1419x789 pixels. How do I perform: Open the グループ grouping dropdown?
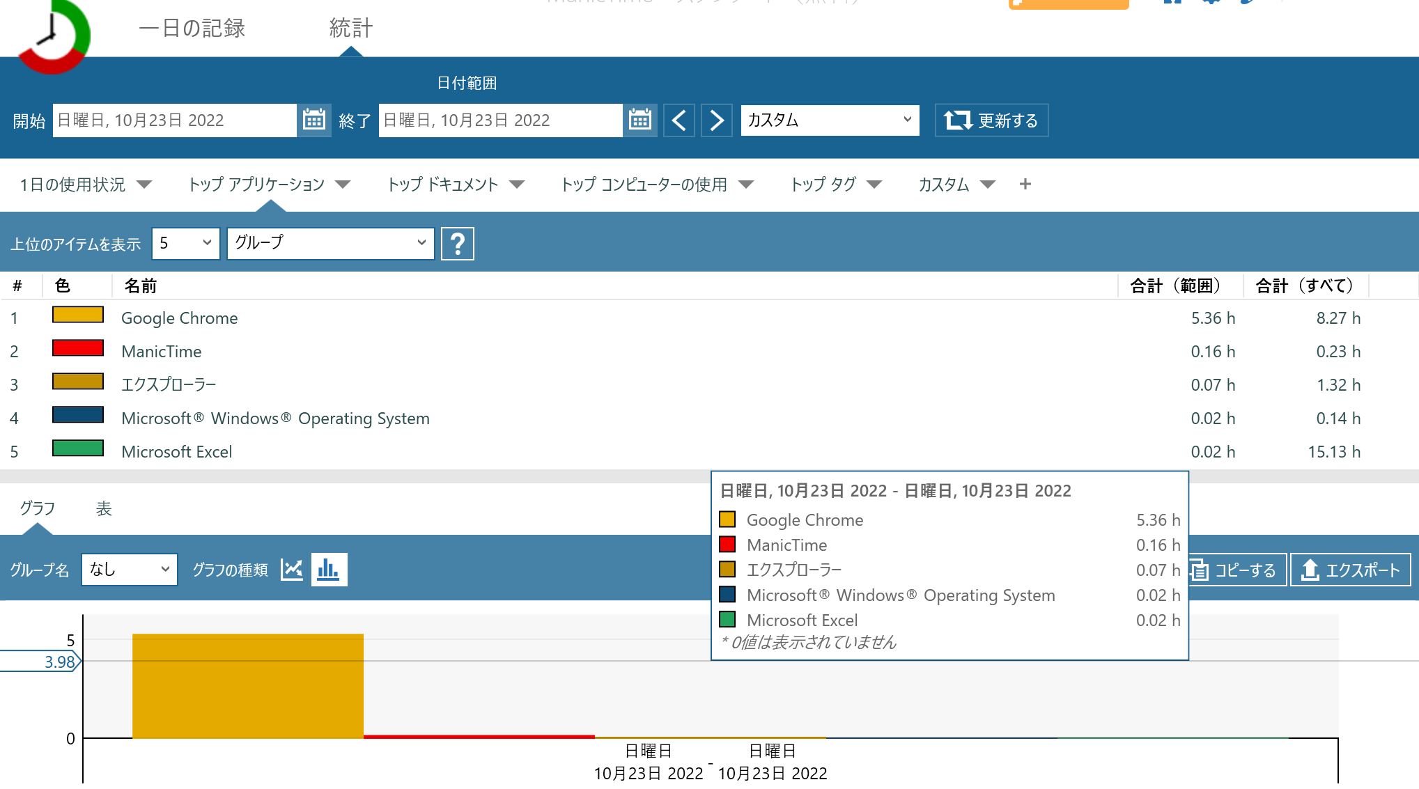(x=330, y=243)
